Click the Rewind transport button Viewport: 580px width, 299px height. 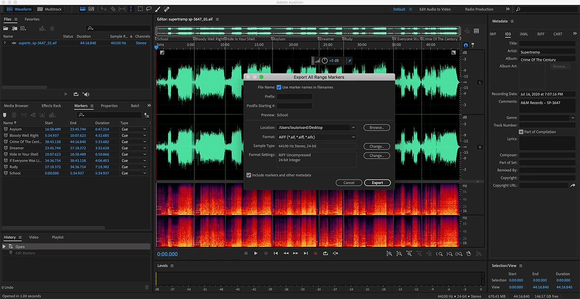coord(286,253)
